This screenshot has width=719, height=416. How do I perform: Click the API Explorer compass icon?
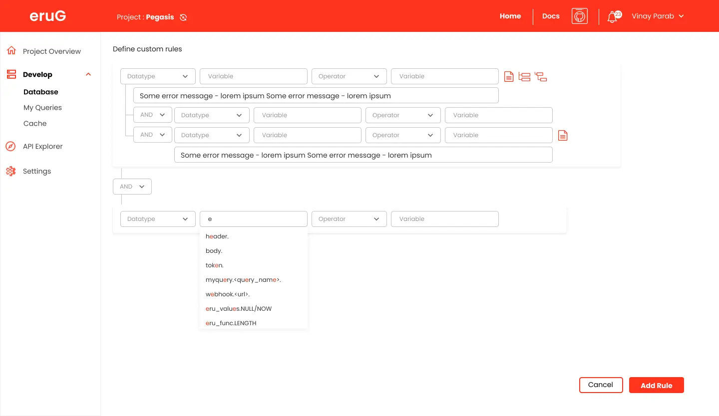pyautogui.click(x=11, y=146)
